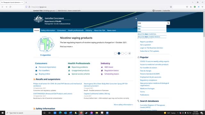This screenshot has height=115, width=205.
Task: Open the weather widget in the taskbar
Action: 169,113
